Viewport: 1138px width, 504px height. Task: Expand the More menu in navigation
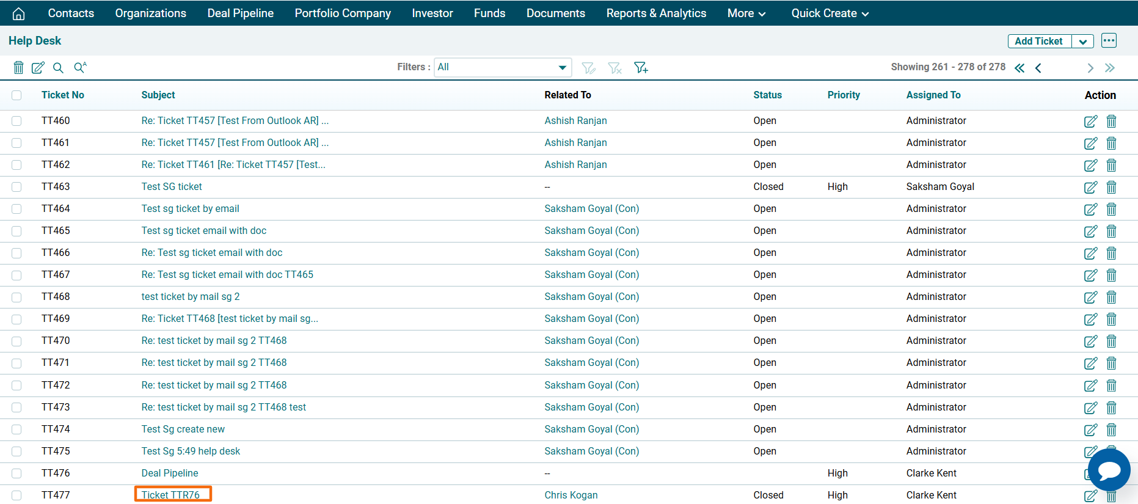(746, 13)
